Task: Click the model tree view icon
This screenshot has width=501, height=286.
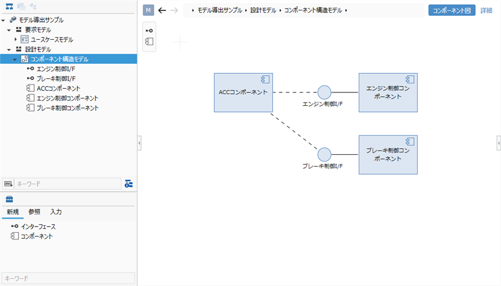Action: tap(9, 7)
